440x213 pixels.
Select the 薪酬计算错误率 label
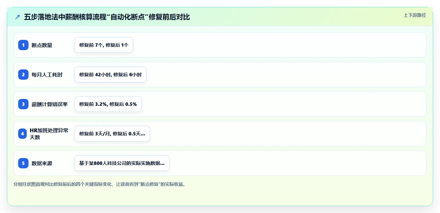pyautogui.click(x=50, y=104)
